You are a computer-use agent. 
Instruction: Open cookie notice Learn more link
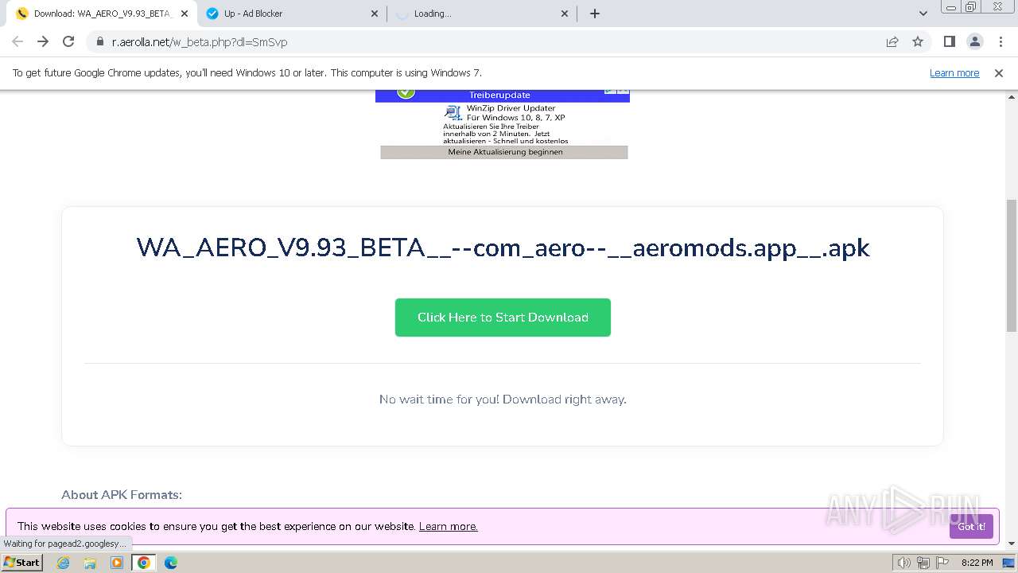[449, 526]
